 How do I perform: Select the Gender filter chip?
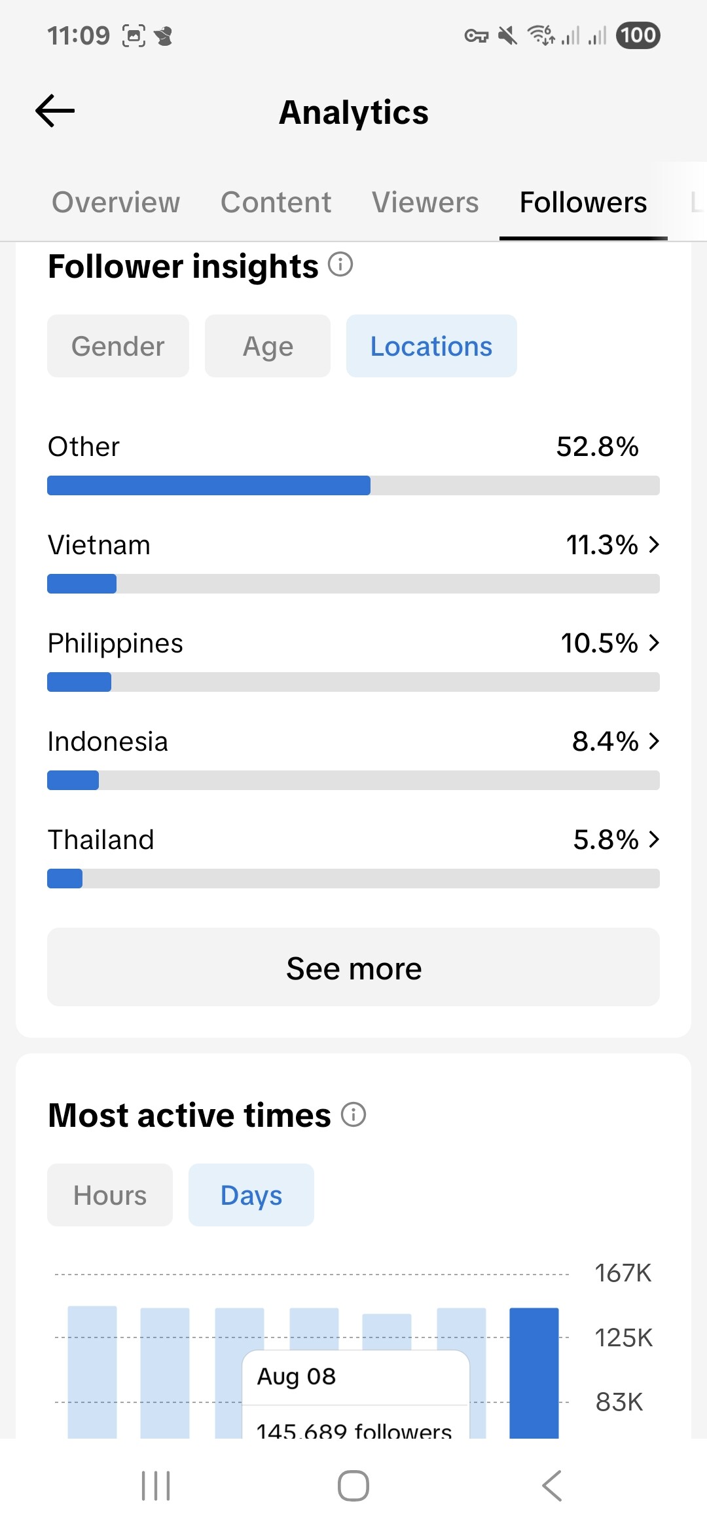pyautogui.click(x=118, y=346)
